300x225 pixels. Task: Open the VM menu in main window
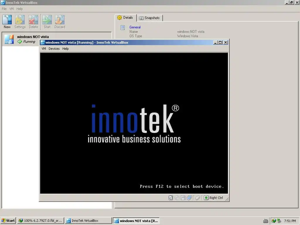pyautogui.click(x=11, y=9)
